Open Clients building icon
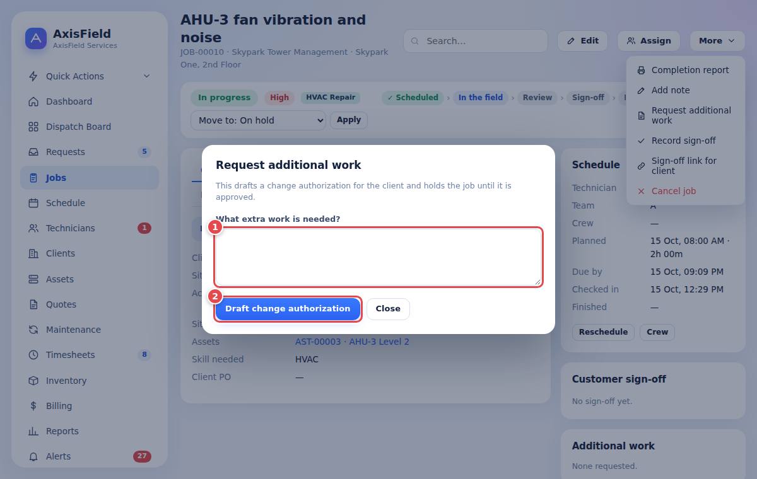Image resolution: width=757 pixels, height=479 pixels. [33, 253]
